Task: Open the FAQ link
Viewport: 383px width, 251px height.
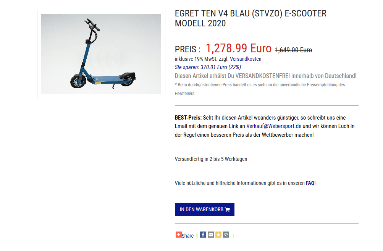Action: [310, 183]
